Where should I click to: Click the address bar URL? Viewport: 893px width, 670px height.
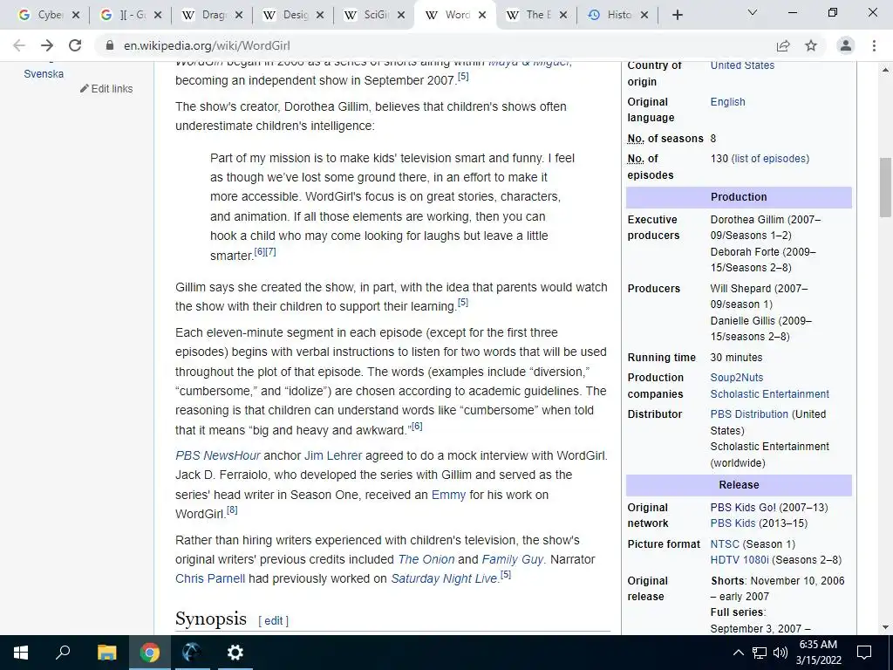click(207, 45)
